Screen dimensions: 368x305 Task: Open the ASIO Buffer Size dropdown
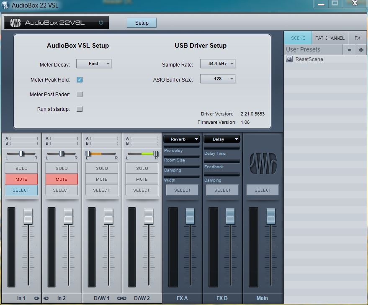point(218,79)
